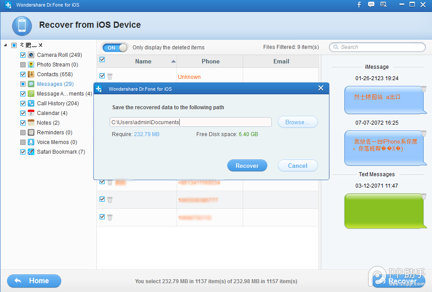Viewport: 432px width, 292px height.
Task: Click the Recover button in dialog
Action: point(247,166)
